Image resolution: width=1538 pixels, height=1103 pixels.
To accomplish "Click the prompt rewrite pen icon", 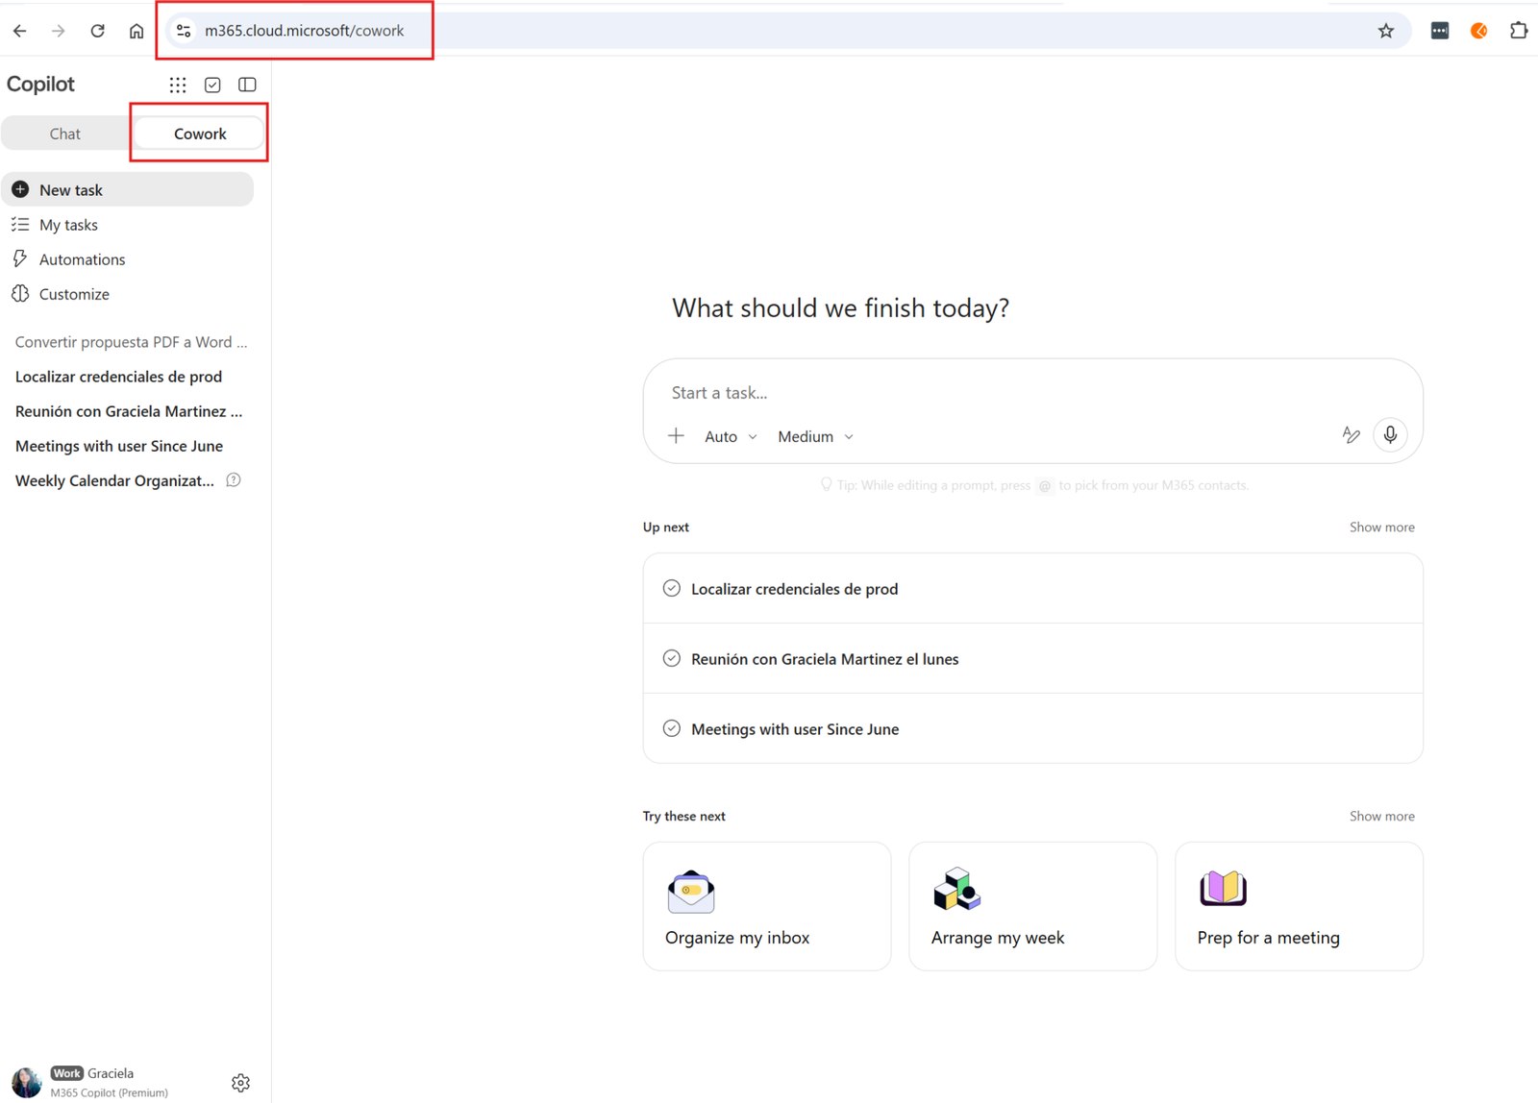I will pyautogui.click(x=1351, y=435).
